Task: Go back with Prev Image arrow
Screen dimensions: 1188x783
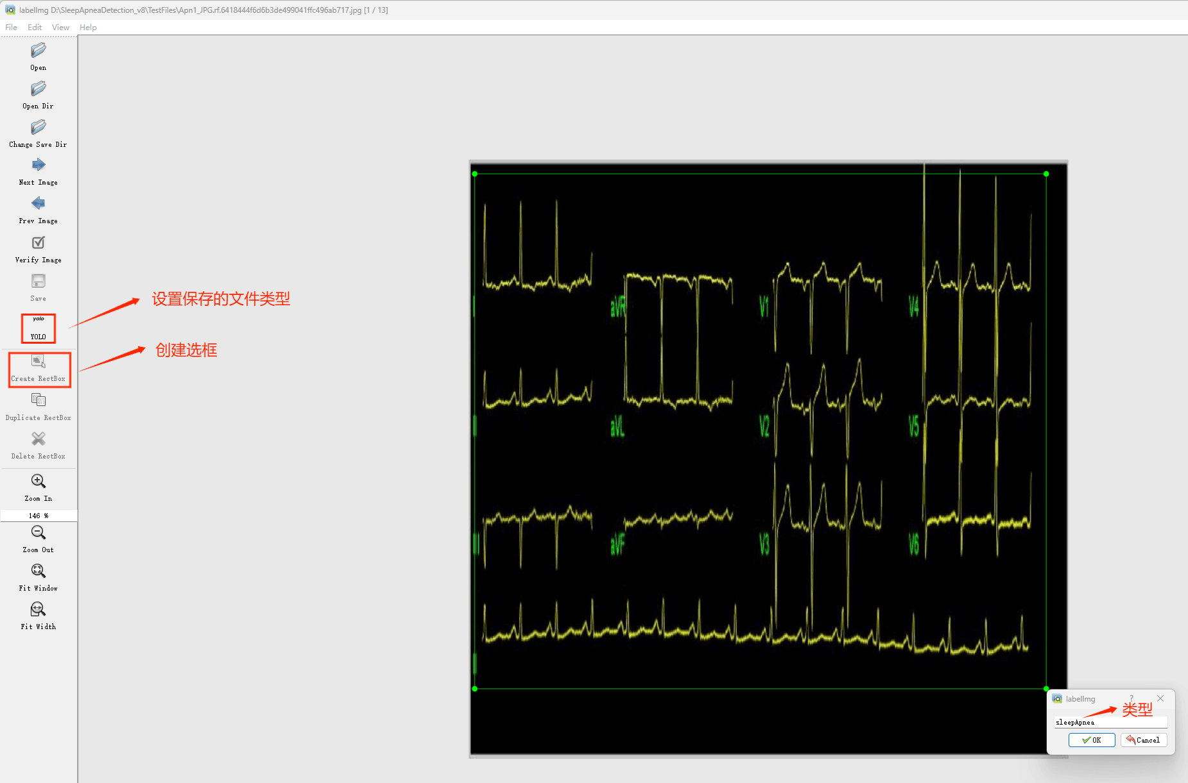Action: [x=39, y=204]
